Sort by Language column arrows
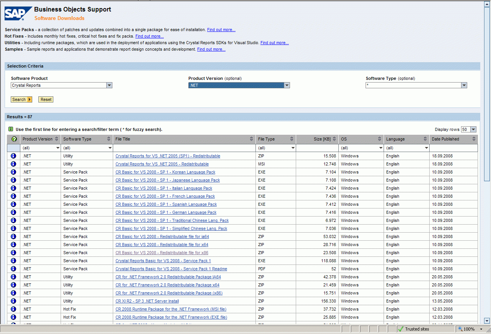 pyautogui.click(x=425, y=139)
